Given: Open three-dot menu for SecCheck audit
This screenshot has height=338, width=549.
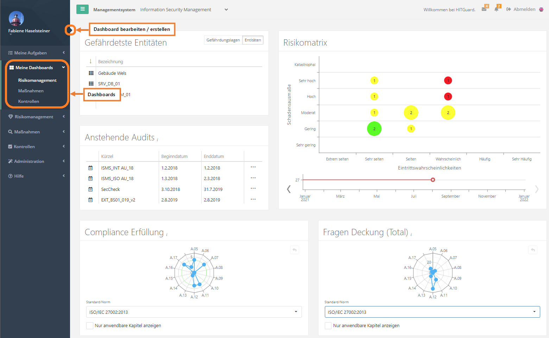Looking at the screenshot, I should [x=253, y=188].
